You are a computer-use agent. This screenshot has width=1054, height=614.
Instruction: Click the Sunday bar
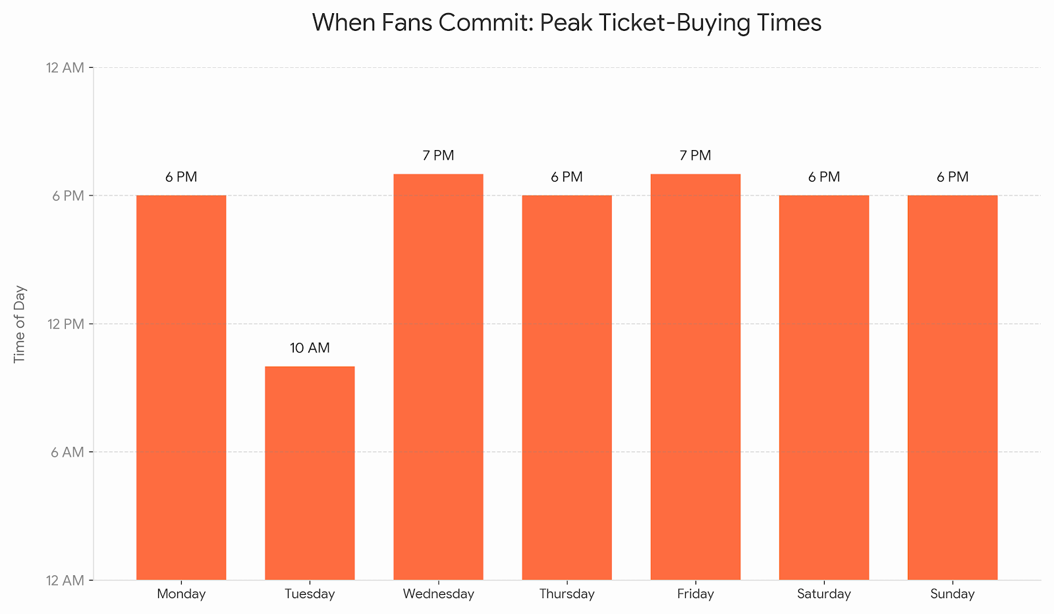[952, 387]
